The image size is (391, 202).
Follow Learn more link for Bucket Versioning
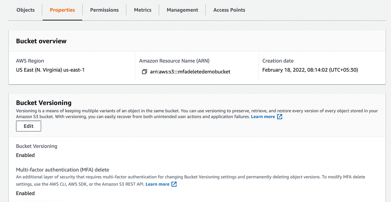[x=263, y=117]
